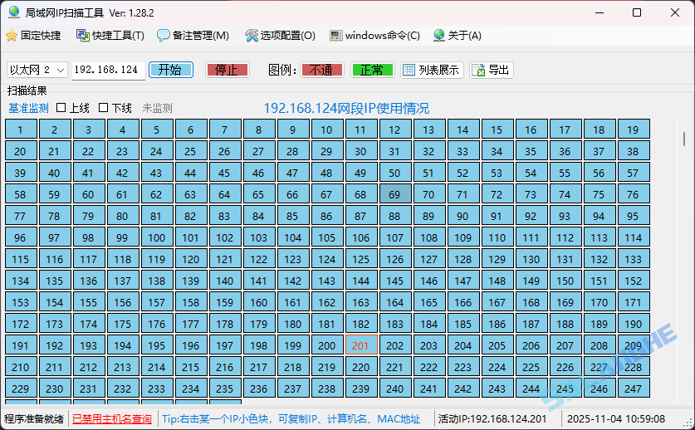Click the vertical scrollbar thumb

(684, 139)
